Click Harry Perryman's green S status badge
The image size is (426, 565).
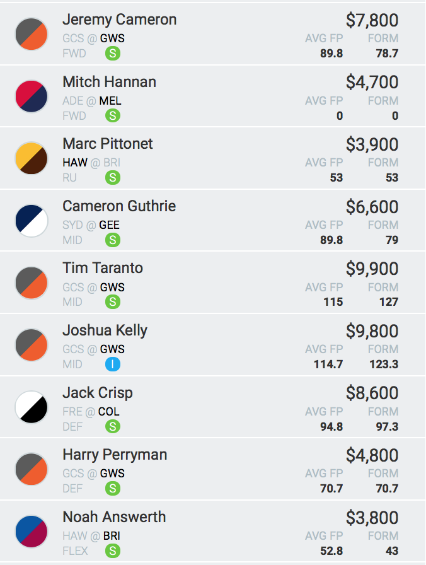pos(113,489)
